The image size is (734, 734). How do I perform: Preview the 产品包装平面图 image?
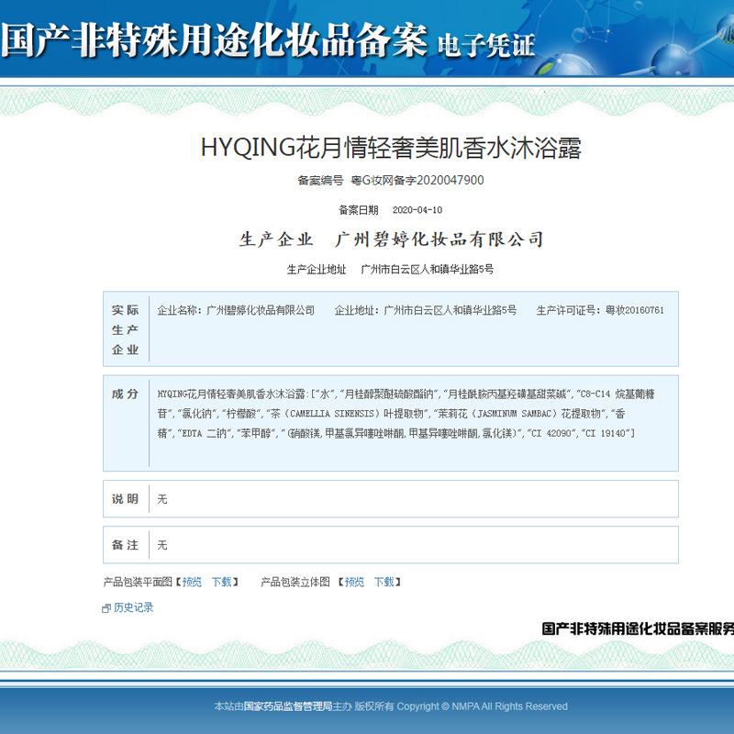191,582
